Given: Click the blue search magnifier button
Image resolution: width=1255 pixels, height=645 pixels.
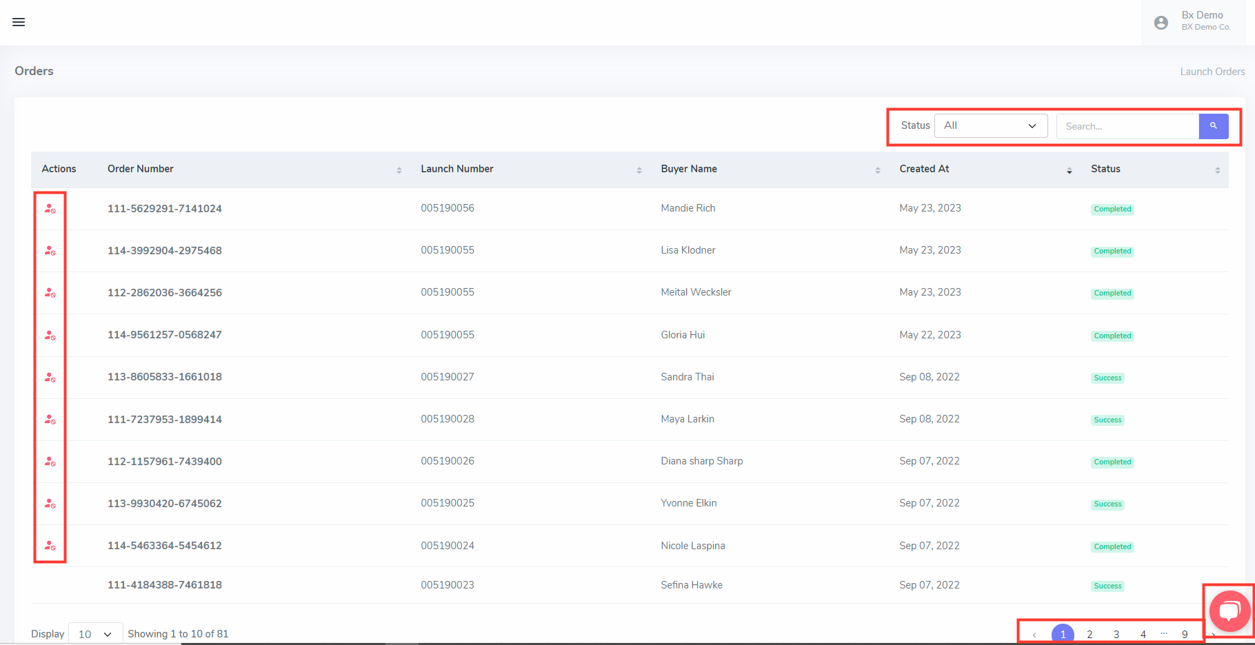Looking at the screenshot, I should [x=1213, y=126].
